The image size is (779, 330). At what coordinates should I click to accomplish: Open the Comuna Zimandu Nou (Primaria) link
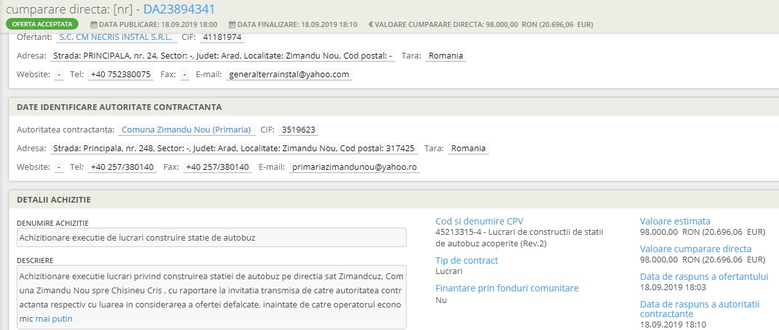187,130
